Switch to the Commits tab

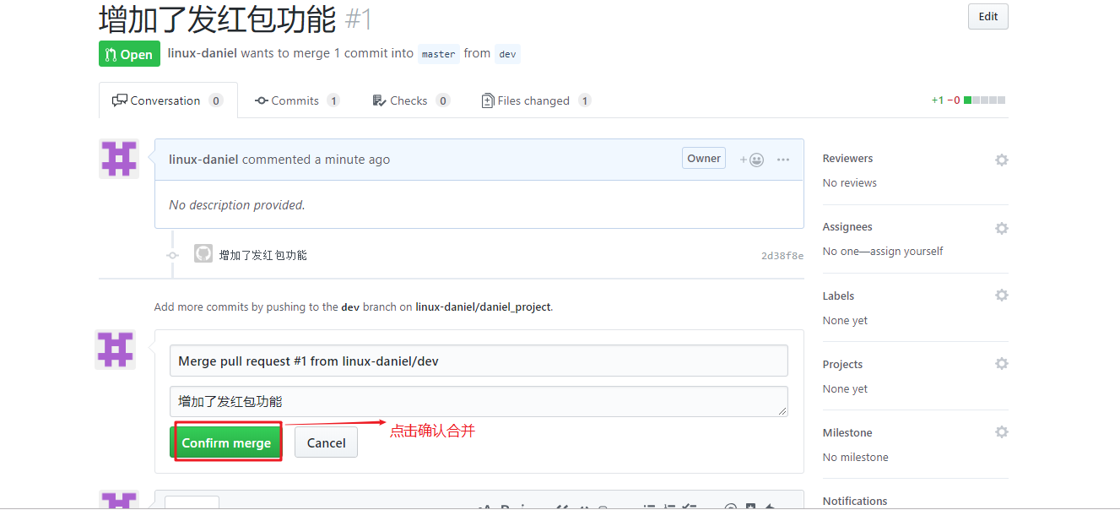pyautogui.click(x=297, y=100)
